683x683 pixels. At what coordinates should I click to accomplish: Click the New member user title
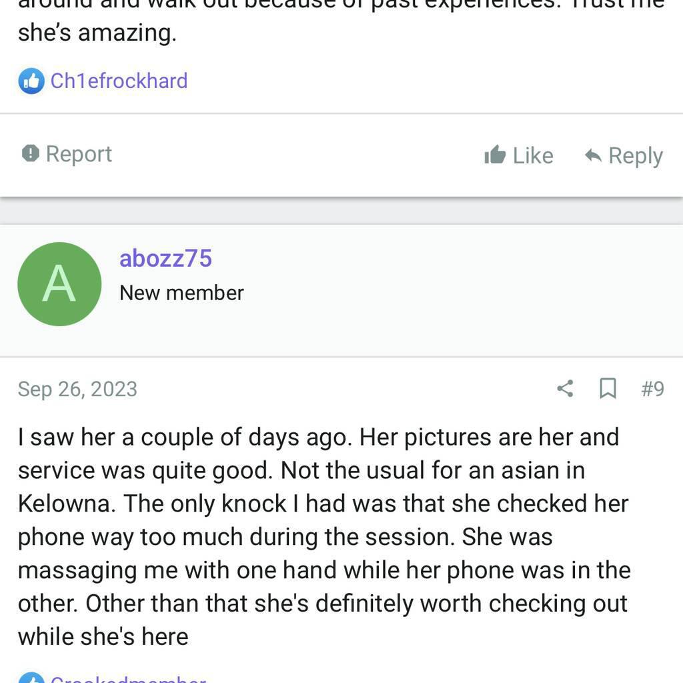coord(181,293)
